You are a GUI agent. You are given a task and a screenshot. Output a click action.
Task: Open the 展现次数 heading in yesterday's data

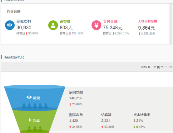point(24,21)
